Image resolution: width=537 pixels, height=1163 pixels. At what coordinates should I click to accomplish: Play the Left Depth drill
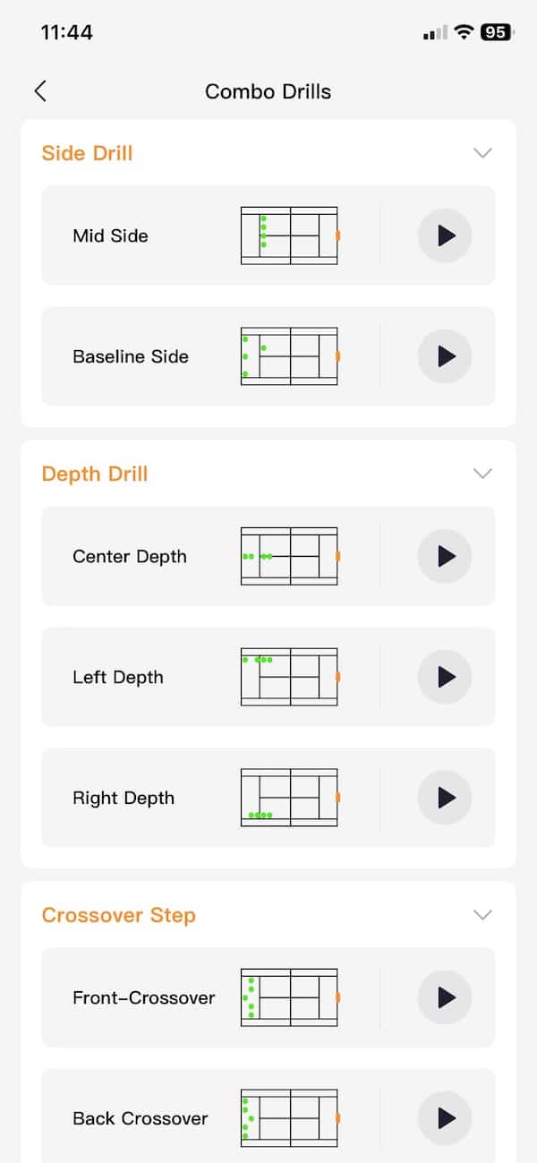pos(445,677)
